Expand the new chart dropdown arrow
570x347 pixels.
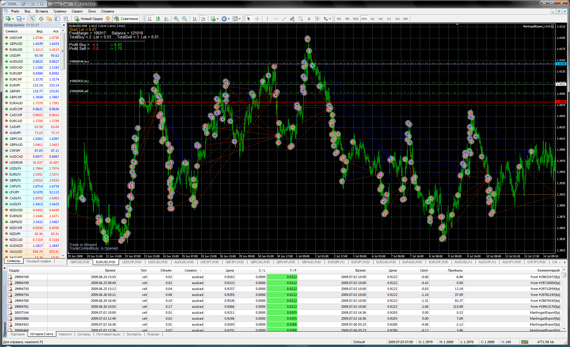tap(13, 19)
